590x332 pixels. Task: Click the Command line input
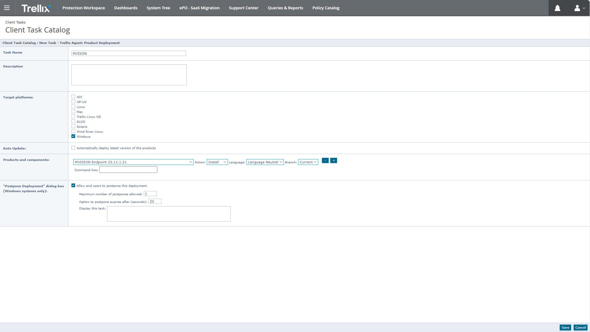tap(128, 170)
